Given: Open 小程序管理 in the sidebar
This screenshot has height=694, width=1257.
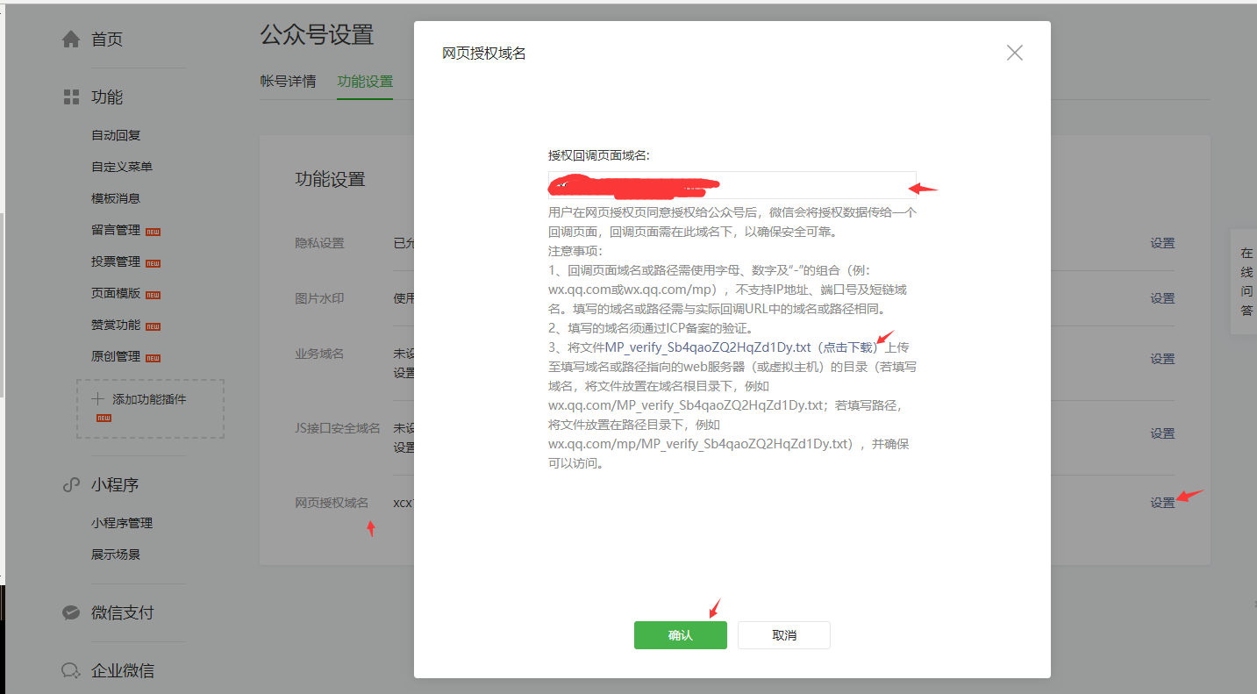Looking at the screenshot, I should 122,523.
